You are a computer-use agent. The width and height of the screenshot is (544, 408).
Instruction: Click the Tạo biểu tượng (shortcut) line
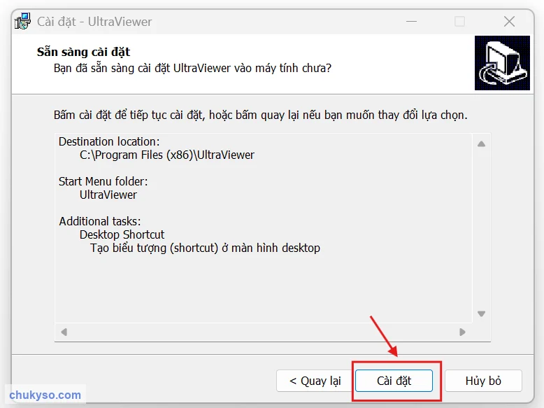[x=205, y=248]
